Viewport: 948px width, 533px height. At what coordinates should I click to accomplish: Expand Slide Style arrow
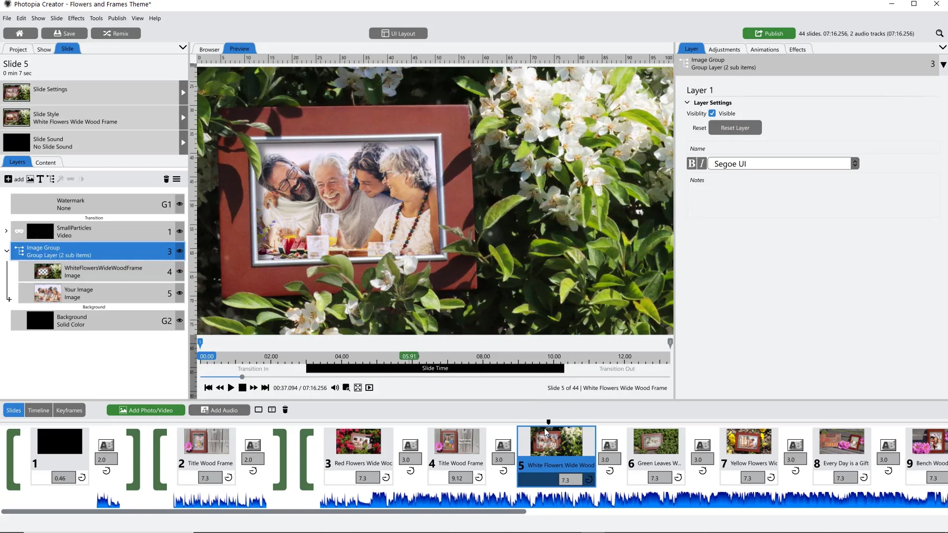[x=183, y=118]
